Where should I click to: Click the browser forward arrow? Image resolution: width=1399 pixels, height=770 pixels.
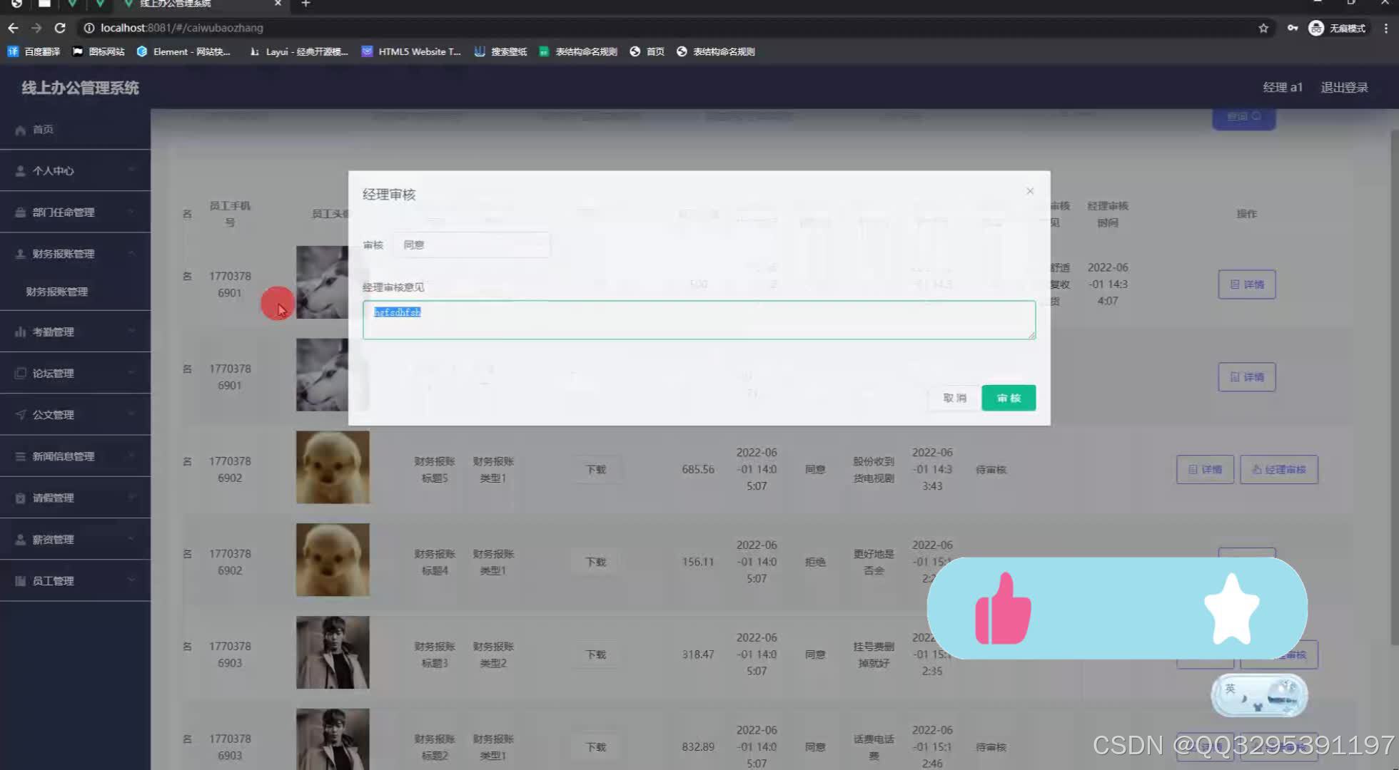tap(36, 28)
